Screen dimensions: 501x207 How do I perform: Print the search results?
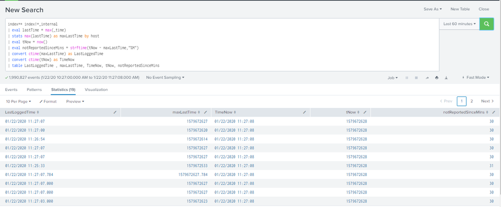point(437,77)
